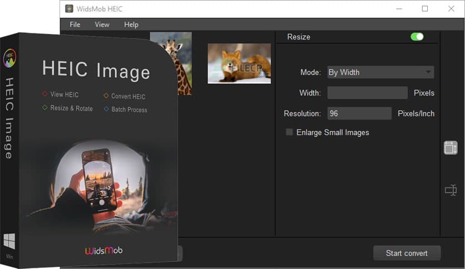Viewport: 465px width, 269px height.
Task: Select the resize panel icon in sidebar
Action: (451, 148)
